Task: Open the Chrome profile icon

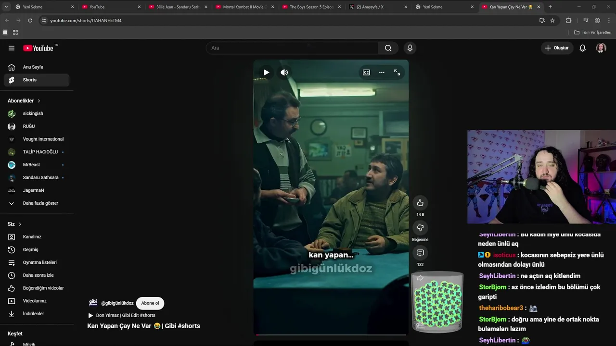Action: pyautogui.click(x=597, y=21)
